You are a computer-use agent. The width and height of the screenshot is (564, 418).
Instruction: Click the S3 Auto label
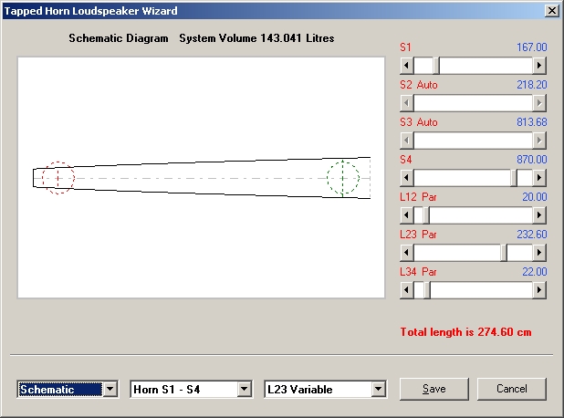[419, 122]
